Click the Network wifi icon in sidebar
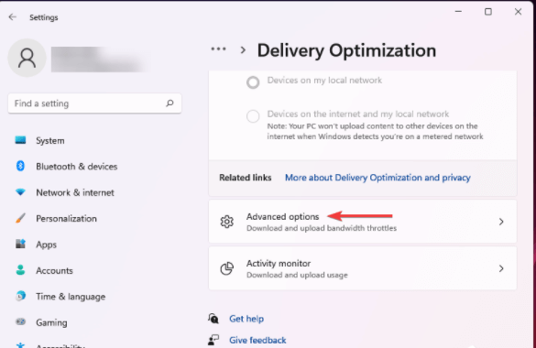The image size is (536, 348). tap(20, 192)
